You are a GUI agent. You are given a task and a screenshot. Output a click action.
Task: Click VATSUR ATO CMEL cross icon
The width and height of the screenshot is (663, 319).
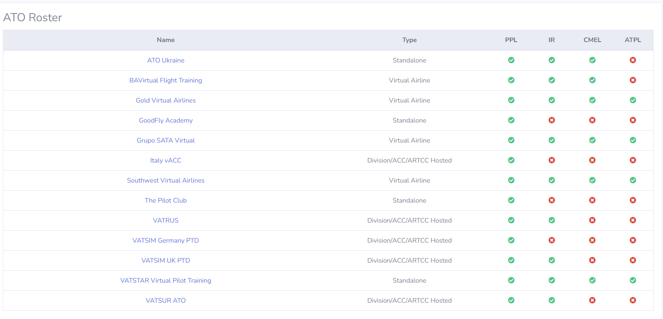593,300
